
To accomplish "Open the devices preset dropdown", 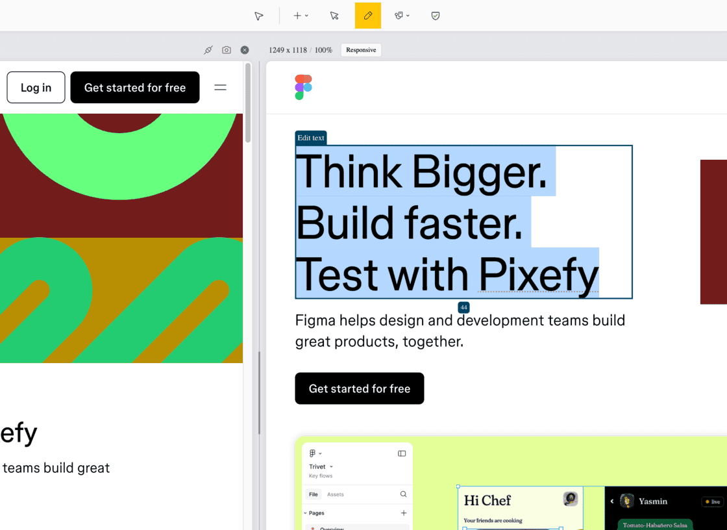I will 402,16.
